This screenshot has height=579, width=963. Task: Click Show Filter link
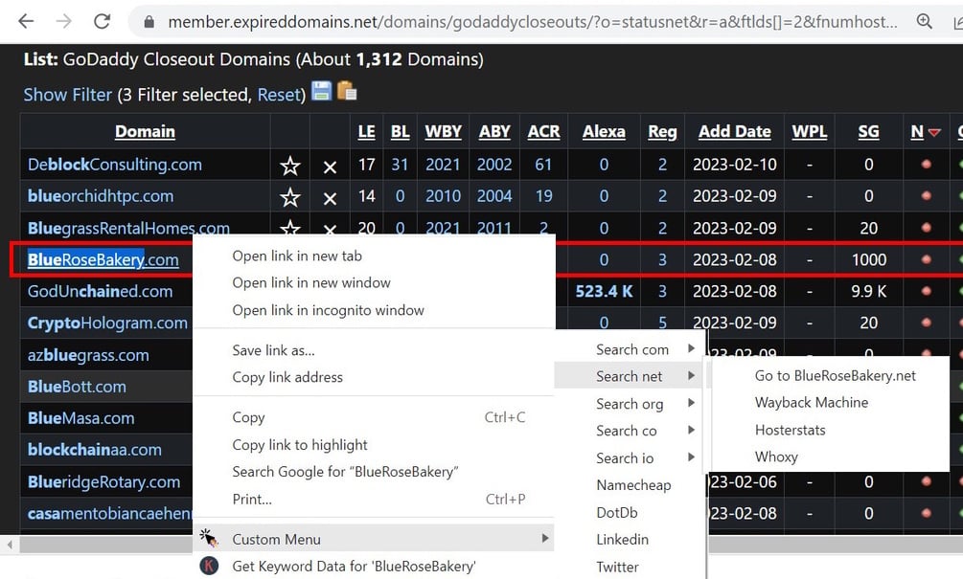click(68, 95)
